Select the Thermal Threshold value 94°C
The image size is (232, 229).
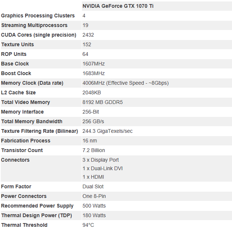[88, 225]
